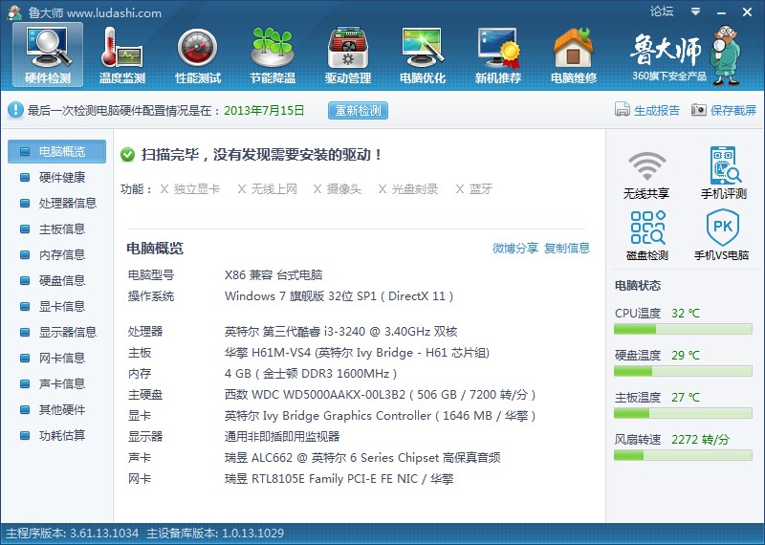Click the 生成报告 report icon
765x545 pixels.
pos(623,110)
